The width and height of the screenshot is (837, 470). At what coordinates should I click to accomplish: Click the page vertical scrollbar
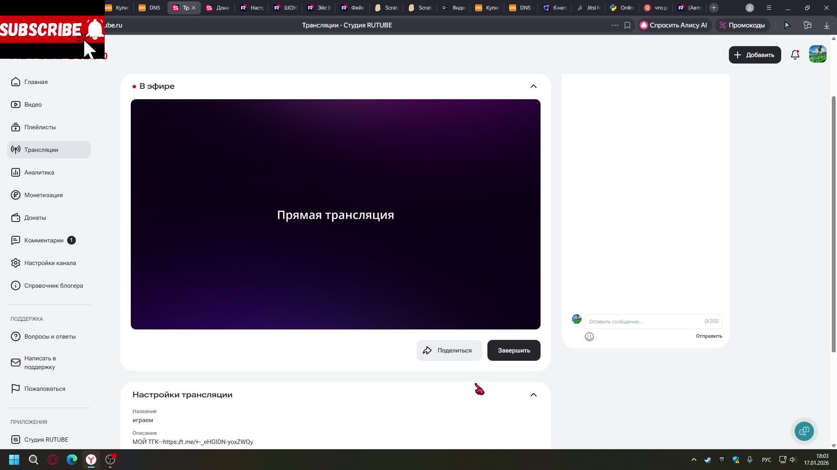click(834, 218)
